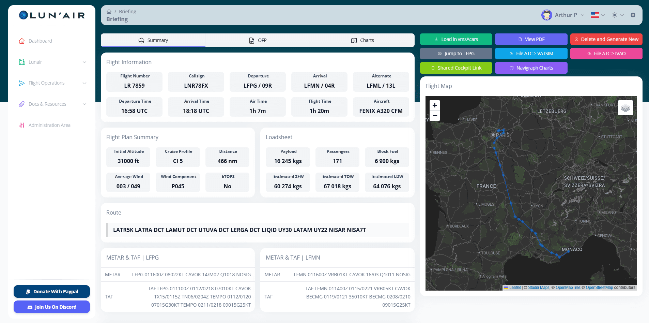Click Jump to LFPG button
This screenshot has width=649, height=323.
(456, 54)
